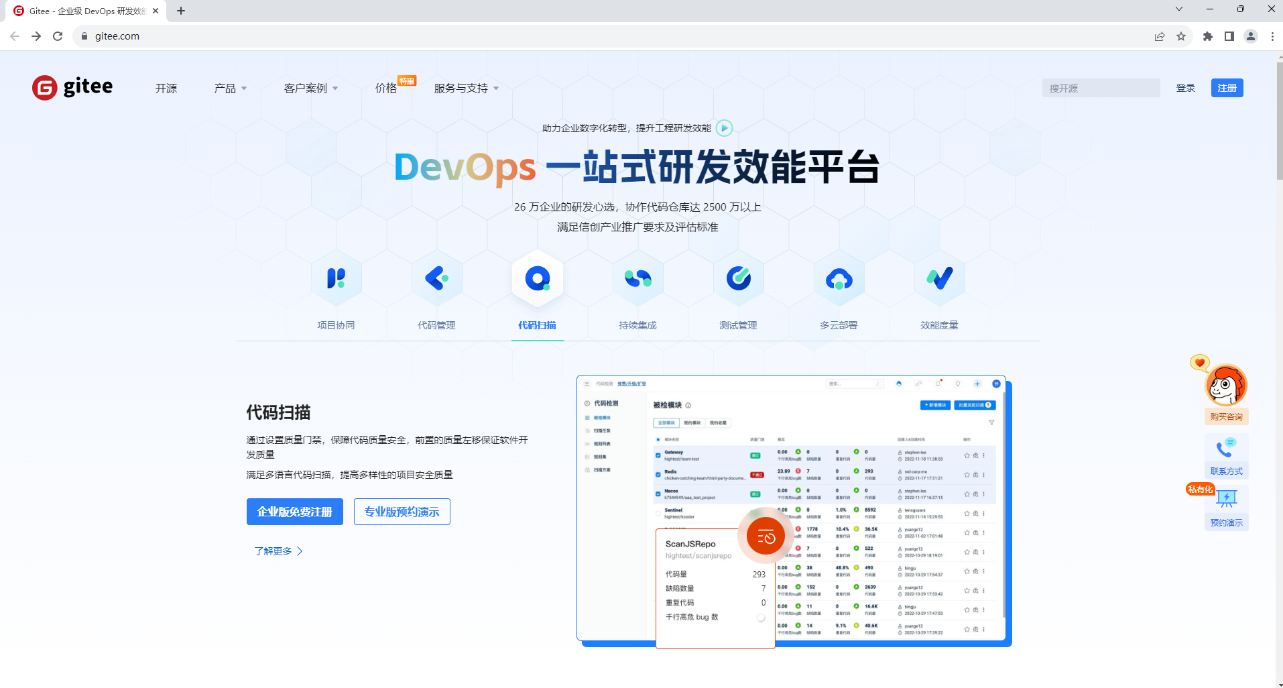Switch to the 项目协同 tab label
Screen dimensions: 1283x688
(x=336, y=325)
